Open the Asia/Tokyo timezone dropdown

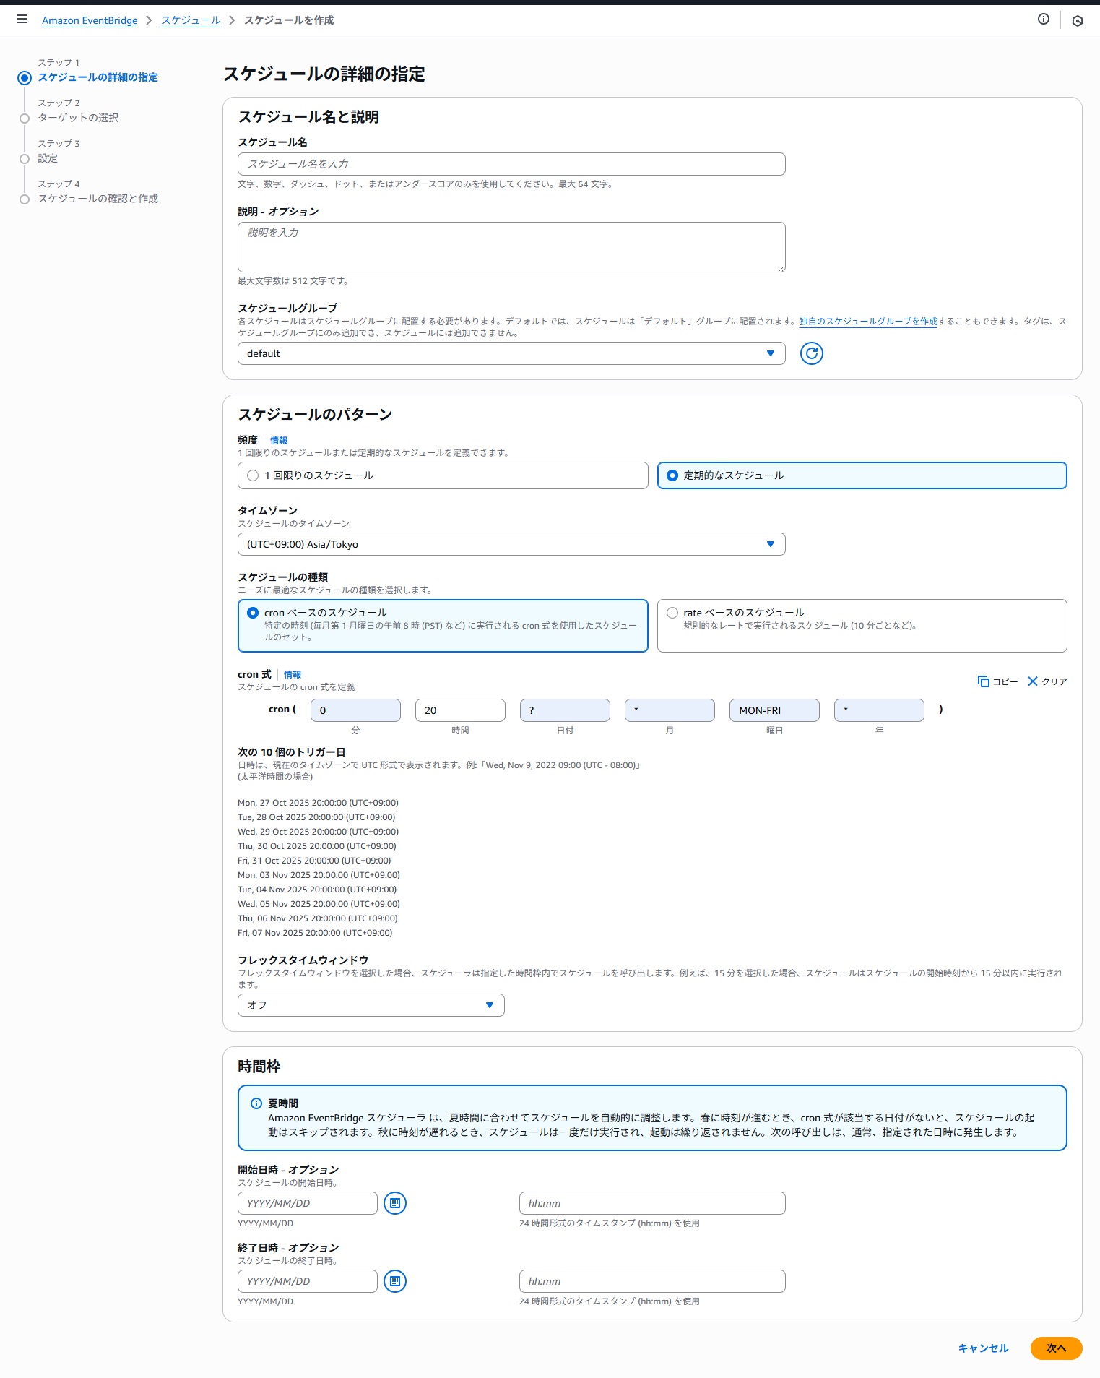tap(511, 544)
